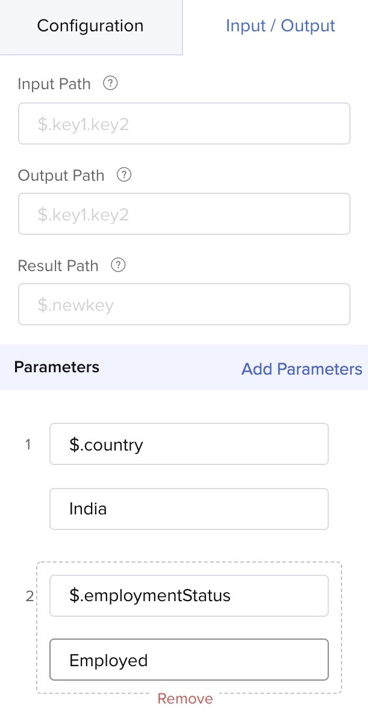Click the Parameters section heading
Image resolution: width=368 pixels, height=718 pixels.
(x=57, y=367)
